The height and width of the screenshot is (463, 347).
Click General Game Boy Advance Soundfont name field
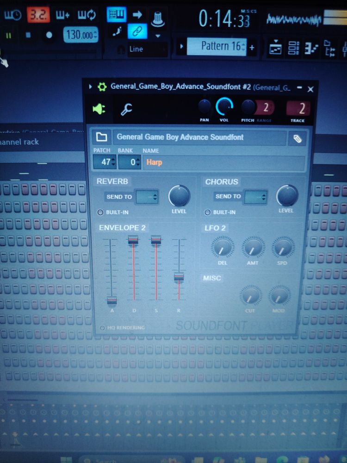click(199, 138)
